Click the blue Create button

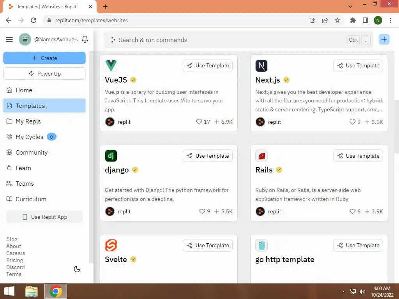(x=44, y=58)
